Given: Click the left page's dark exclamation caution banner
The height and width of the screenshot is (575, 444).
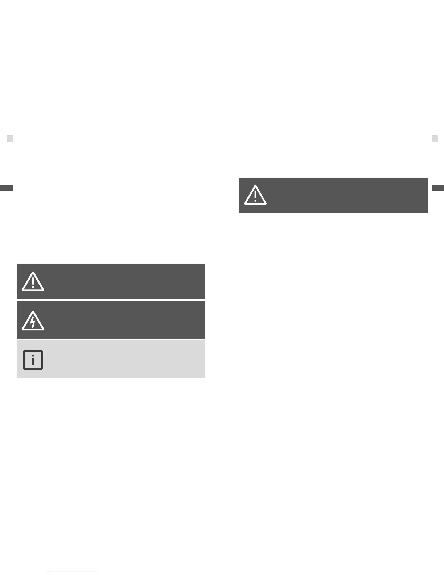Looking at the screenshot, I should (x=111, y=282).
